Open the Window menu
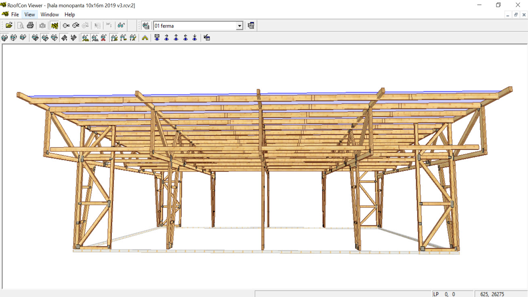The image size is (528, 297). pyautogui.click(x=50, y=15)
